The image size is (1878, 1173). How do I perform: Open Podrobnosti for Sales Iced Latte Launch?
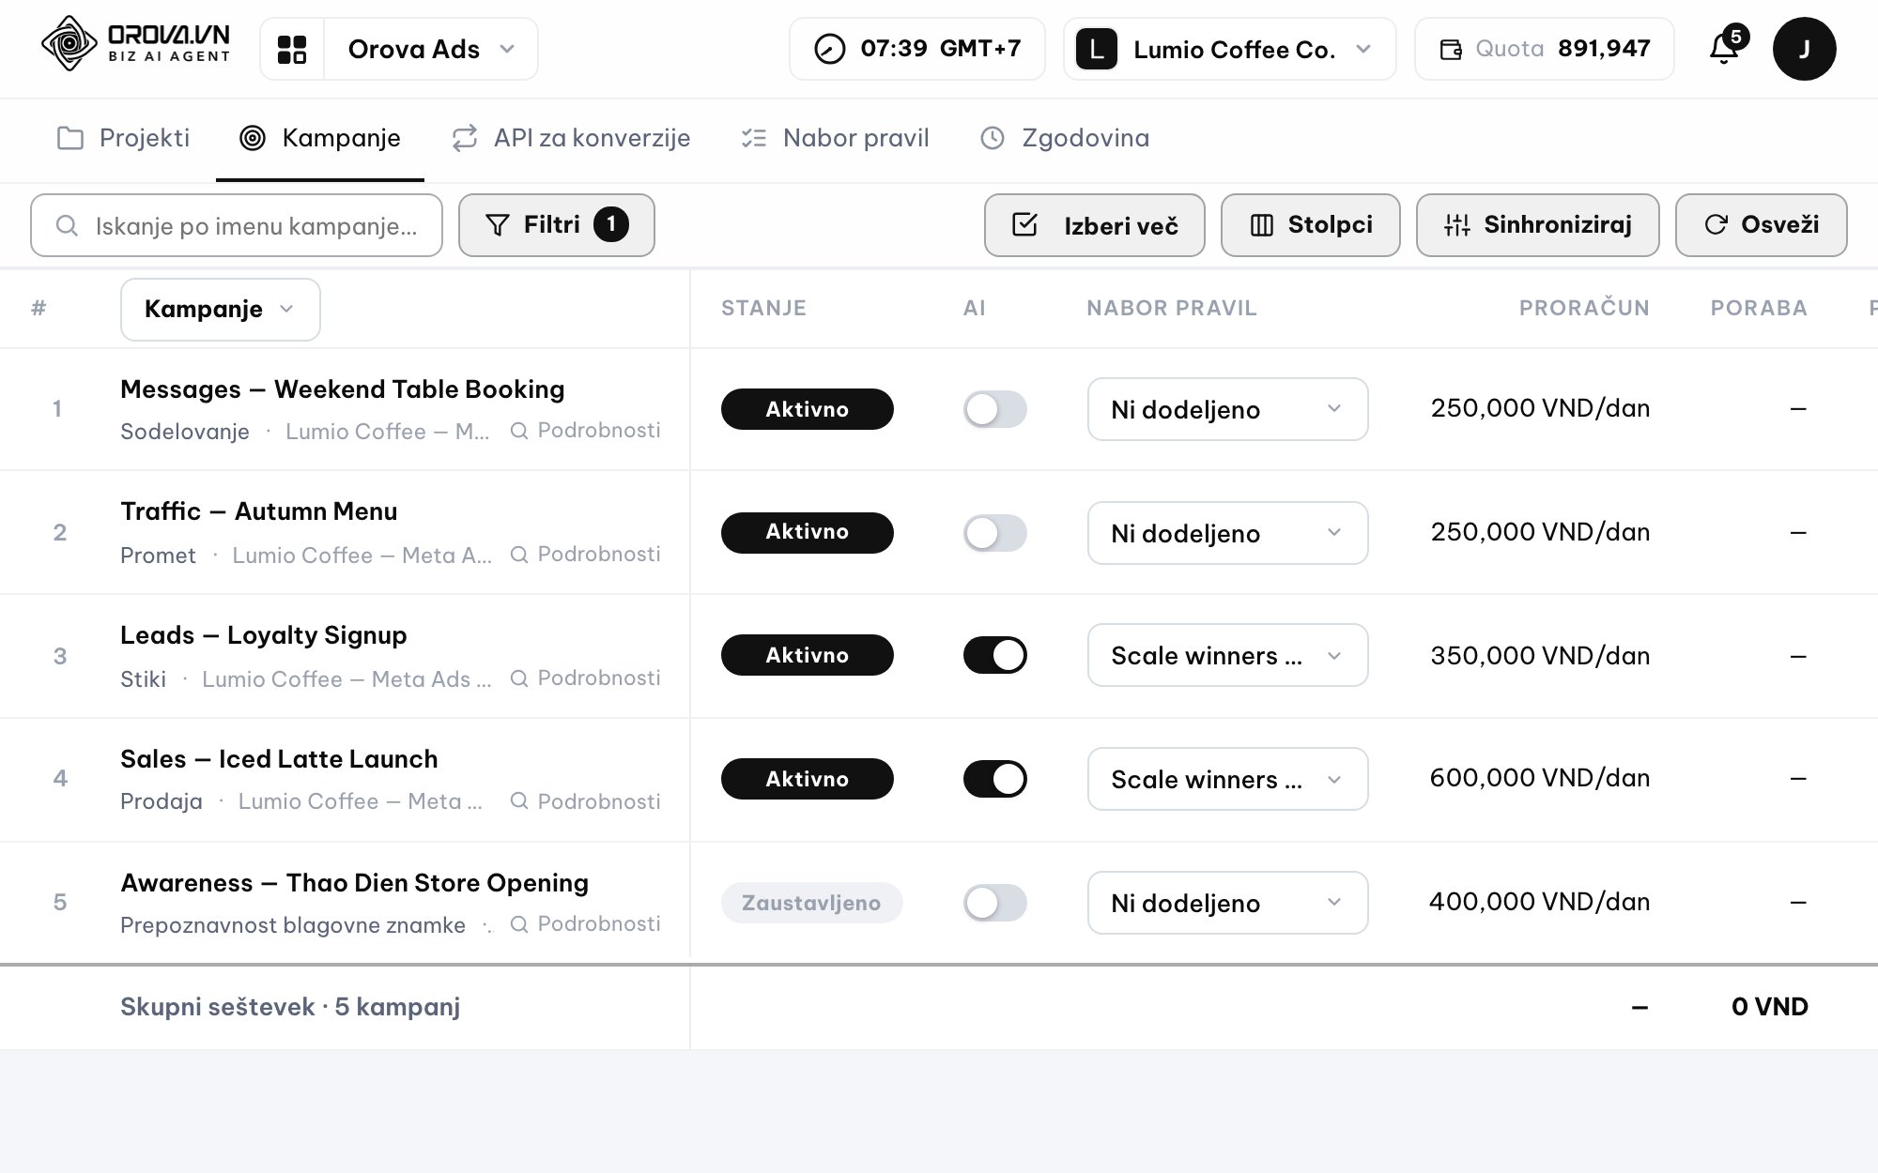[x=585, y=801]
